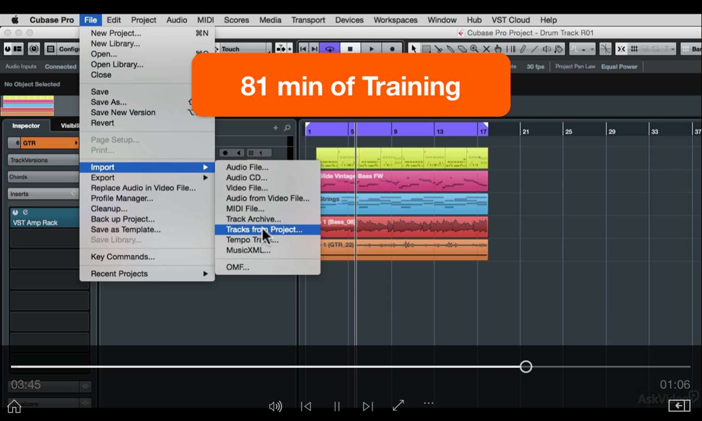
Task: Toggle Auto-Scroll button
Action: click(x=281, y=49)
